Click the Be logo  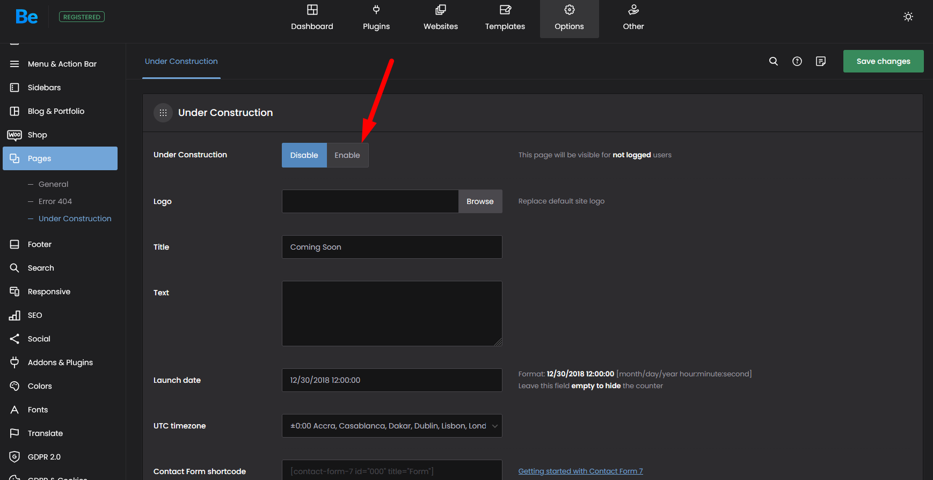point(26,17)
